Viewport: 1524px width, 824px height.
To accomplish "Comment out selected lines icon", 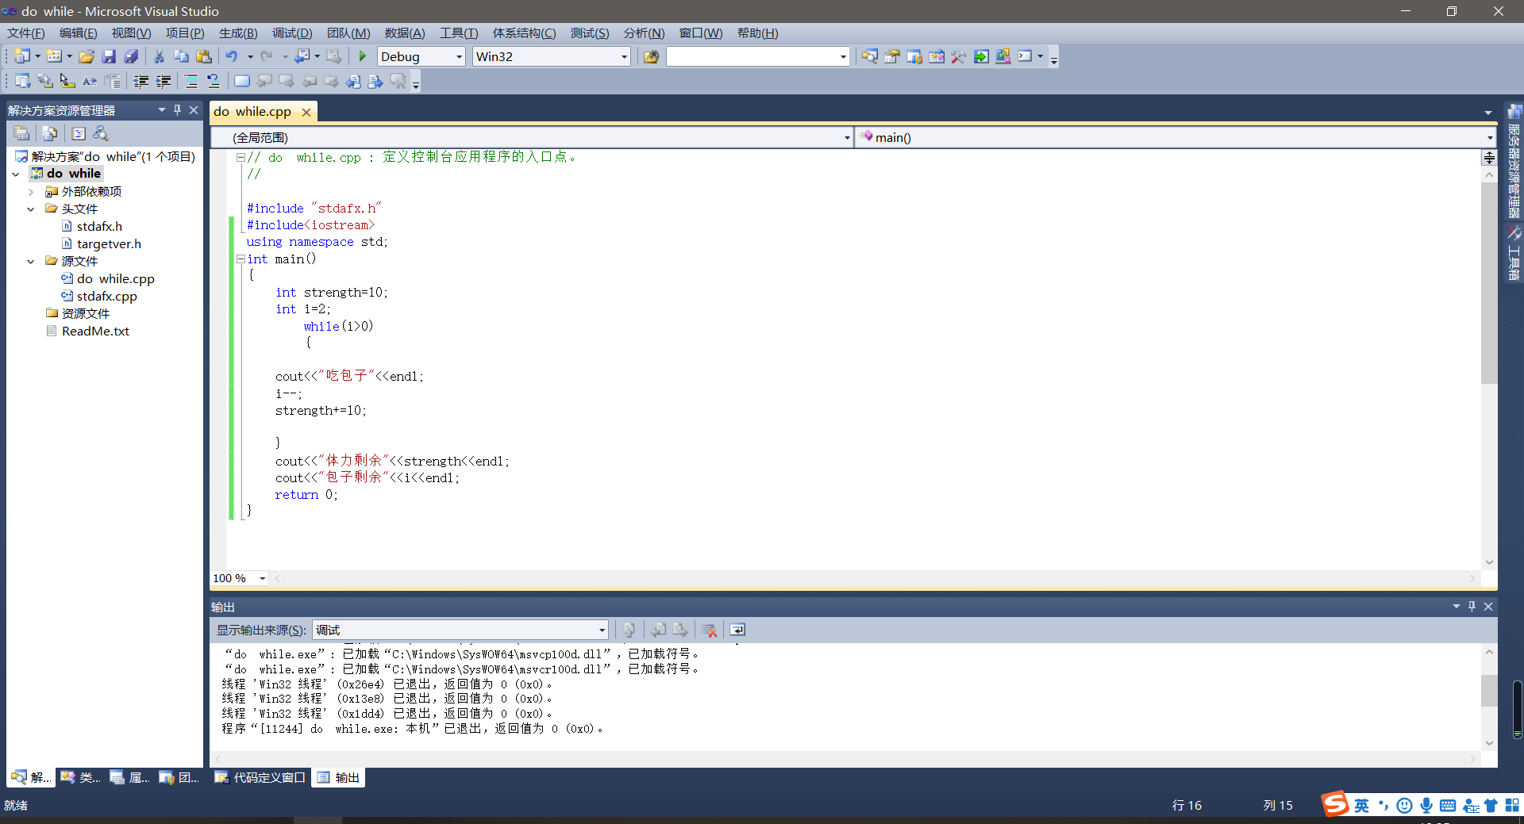I will (x=191, y=81).
